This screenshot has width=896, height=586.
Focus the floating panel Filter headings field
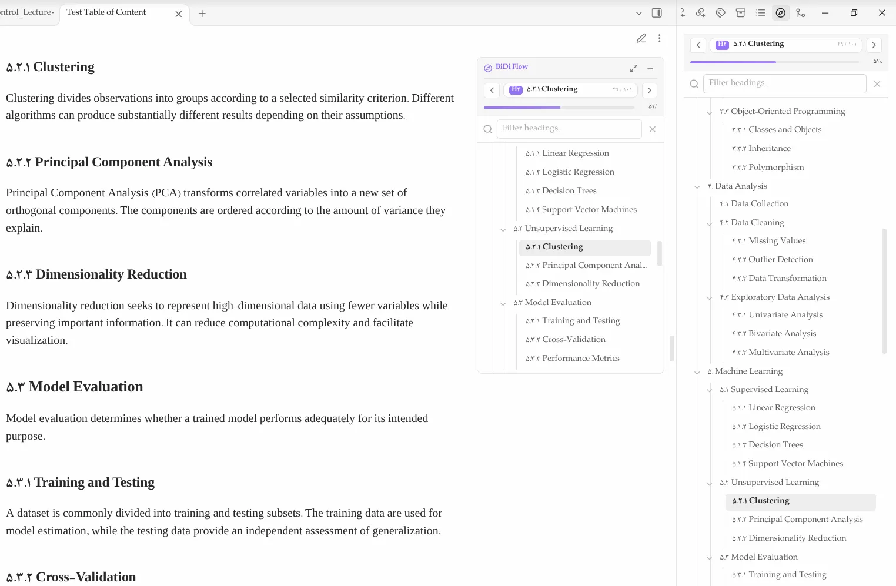coord(569,129)
